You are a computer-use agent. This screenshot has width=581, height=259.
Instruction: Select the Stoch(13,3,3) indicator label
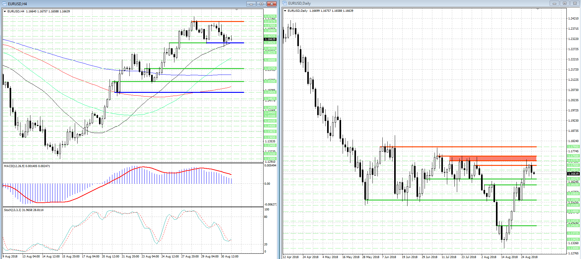(24, 210)
